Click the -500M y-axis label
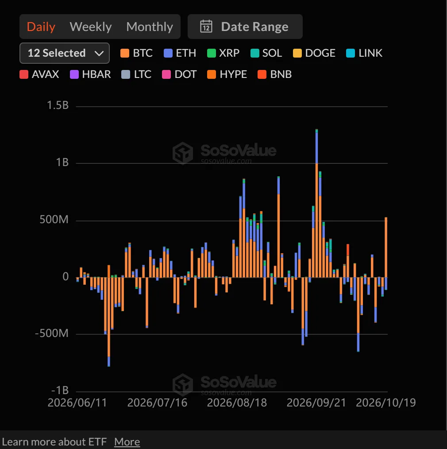 pyautogui.click(x=52, y=333)
